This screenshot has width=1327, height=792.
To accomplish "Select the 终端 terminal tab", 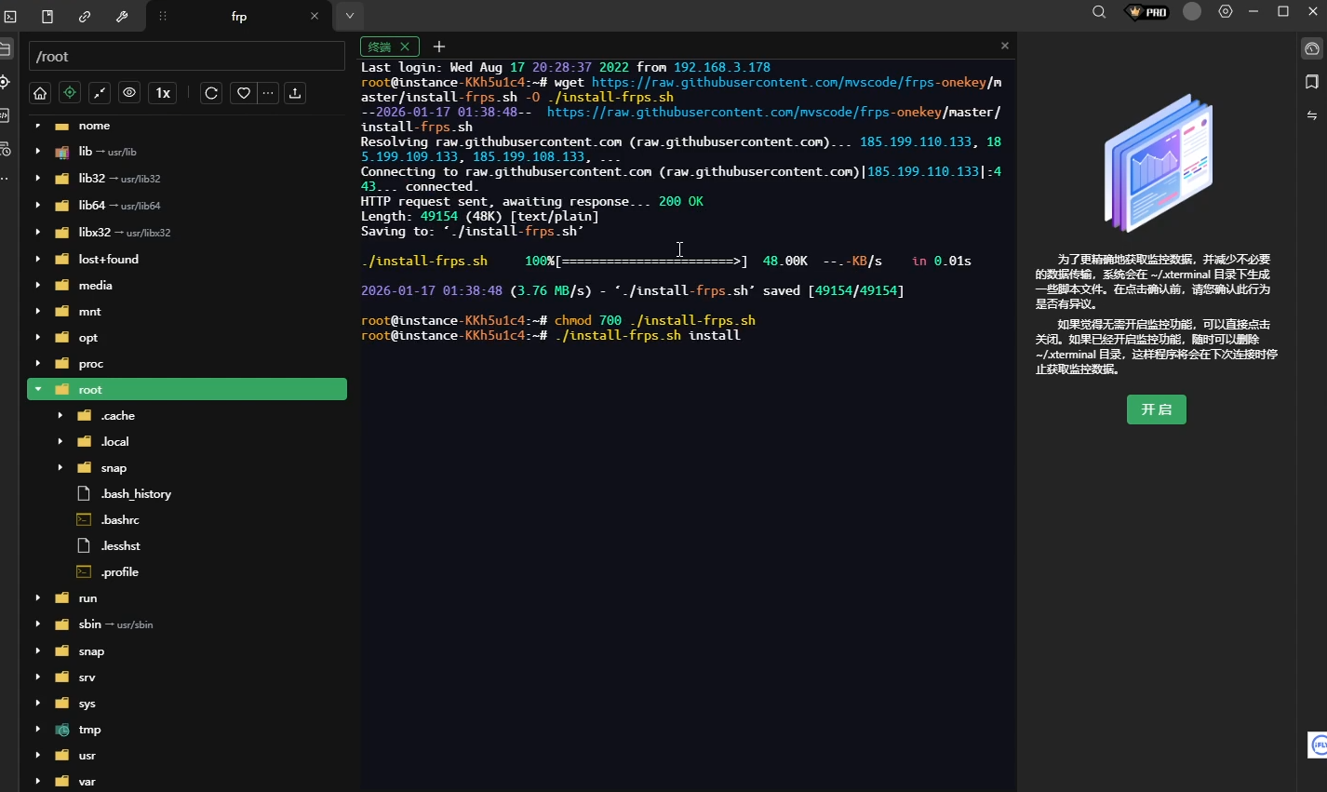I will pyautogui.click(x=381, y=47).
